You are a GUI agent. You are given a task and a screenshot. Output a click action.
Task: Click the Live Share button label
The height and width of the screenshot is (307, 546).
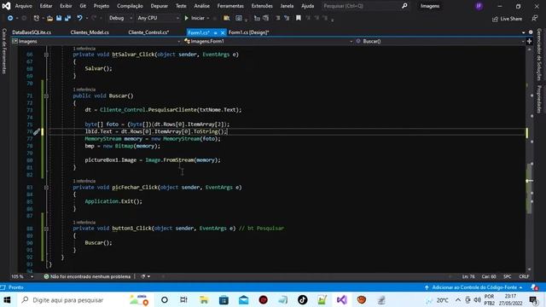(511, 19)
